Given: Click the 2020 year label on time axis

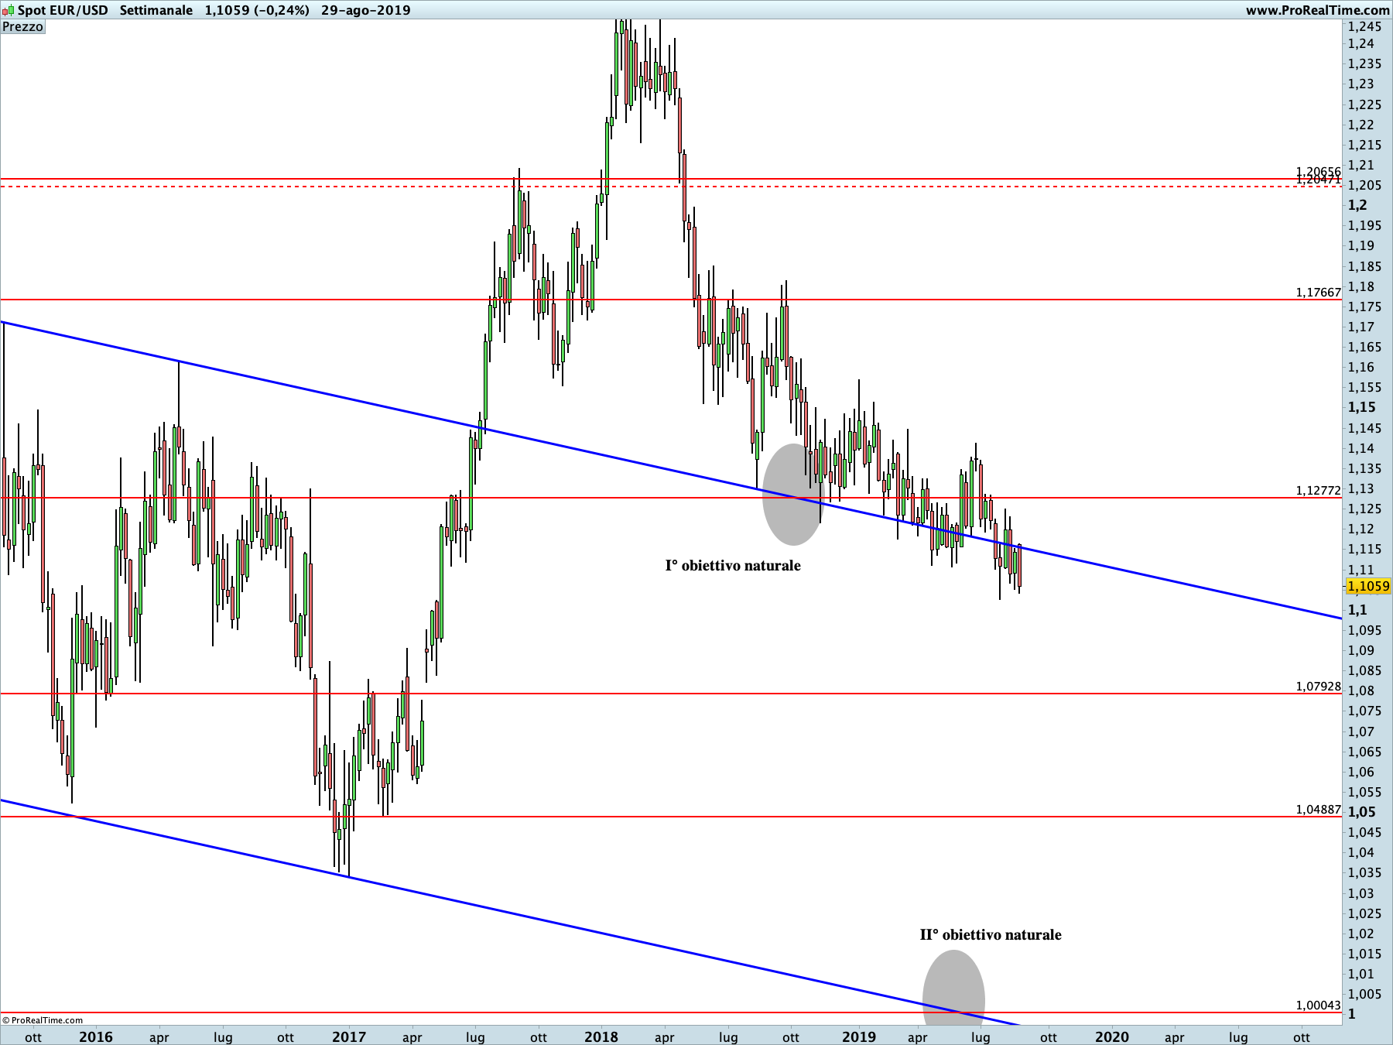Looking at the screenshot, I should pos(1111,1037).
